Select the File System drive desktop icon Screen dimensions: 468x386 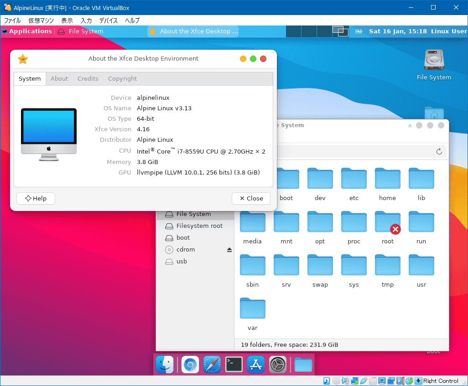tap(434, 65)
